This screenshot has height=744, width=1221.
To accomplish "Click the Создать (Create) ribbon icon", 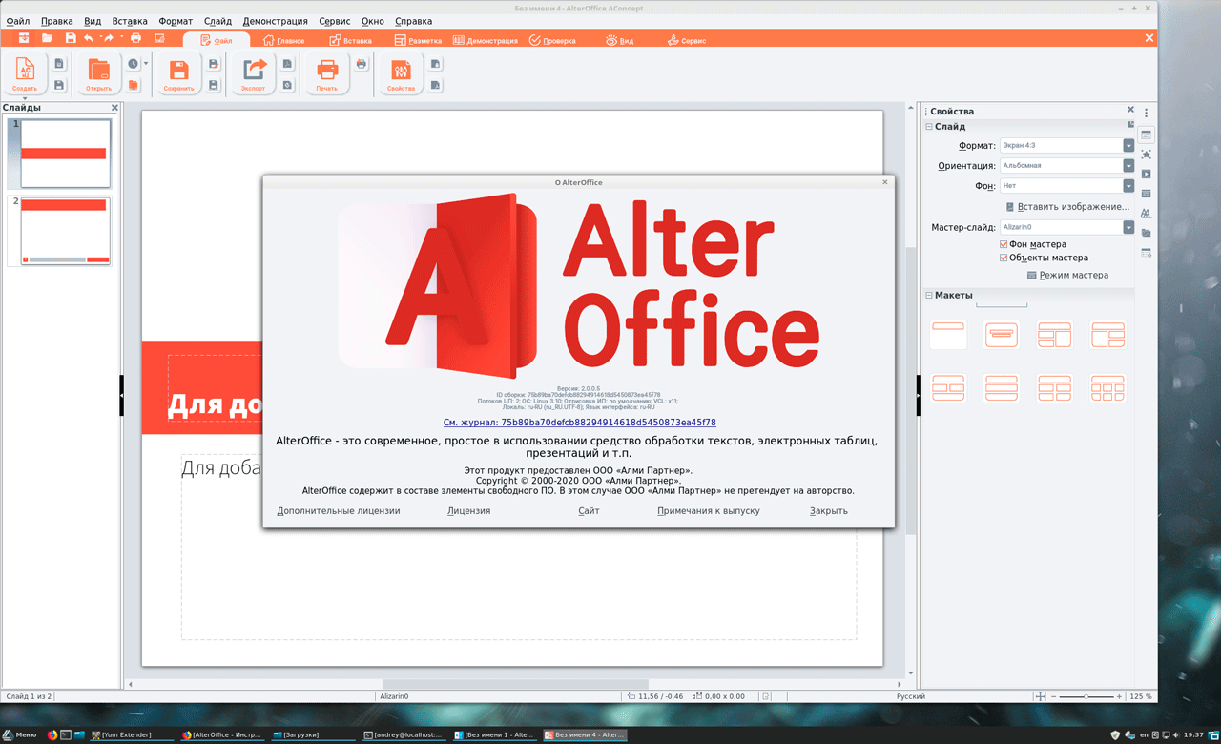I will tap(26, 72).
